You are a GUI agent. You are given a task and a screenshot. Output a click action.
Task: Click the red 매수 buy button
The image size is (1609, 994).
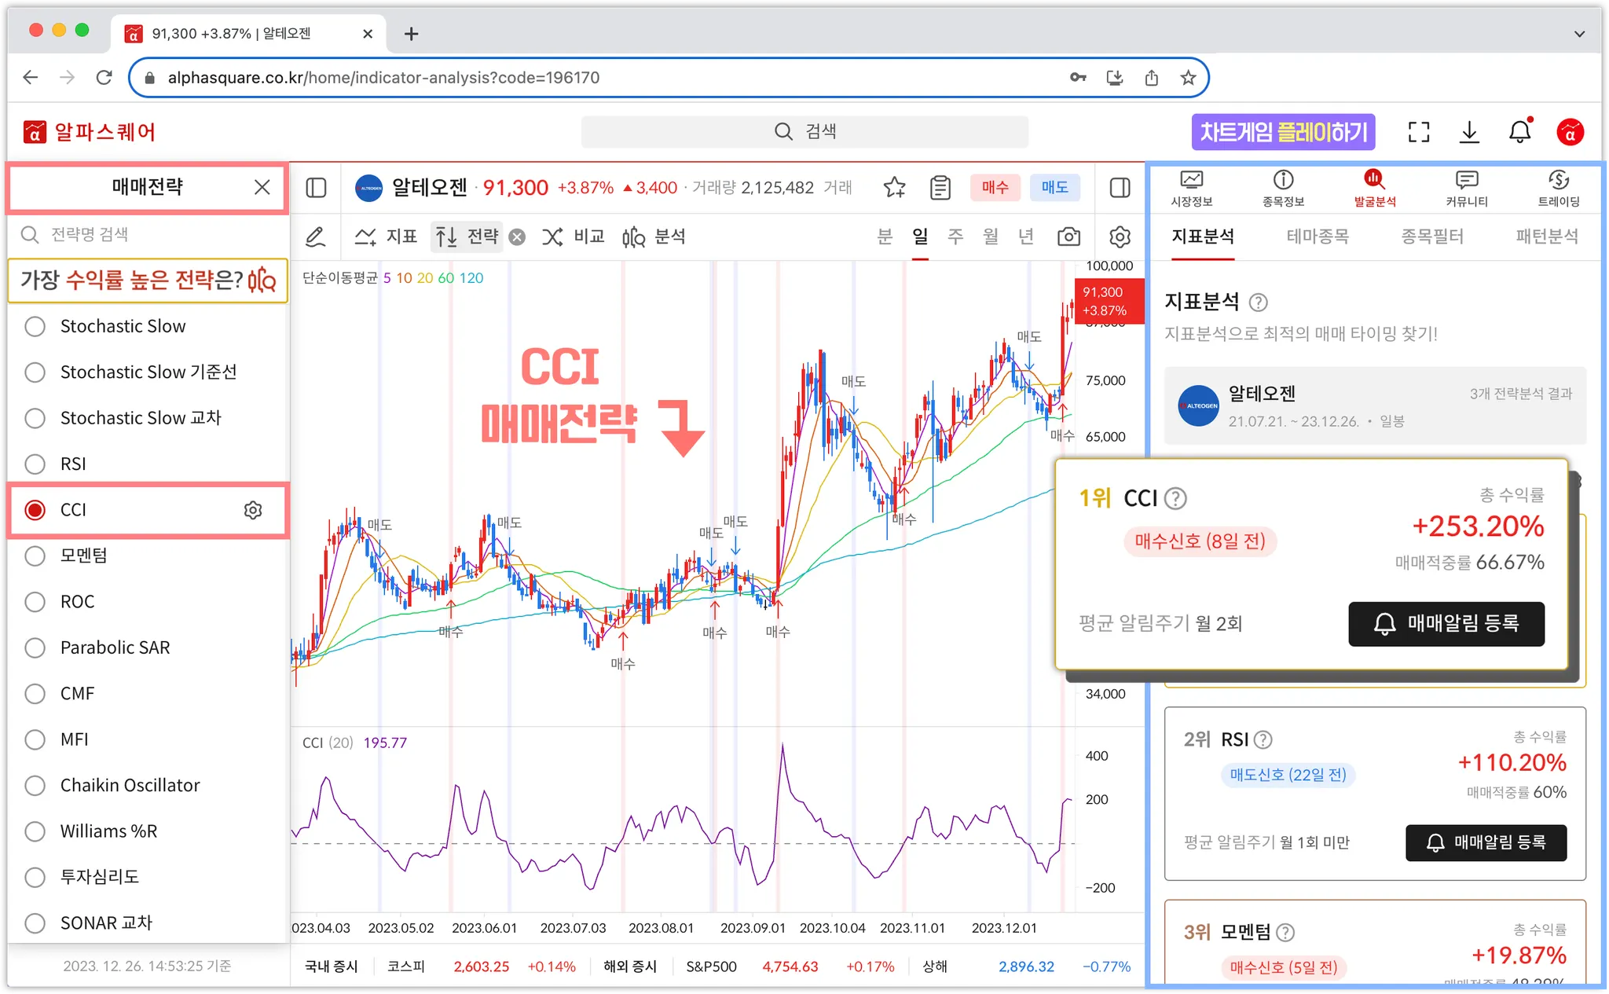point(995,187)
